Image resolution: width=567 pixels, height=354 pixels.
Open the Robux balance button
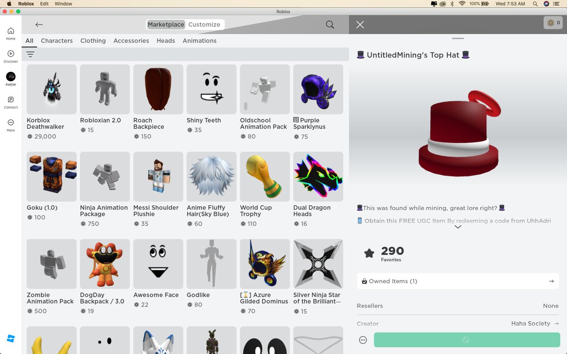click(553, 23)
